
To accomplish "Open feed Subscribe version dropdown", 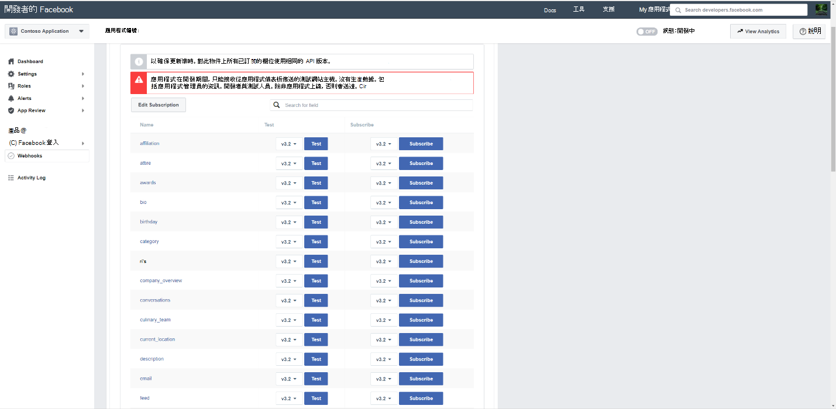I will click(x=384, y=398).
